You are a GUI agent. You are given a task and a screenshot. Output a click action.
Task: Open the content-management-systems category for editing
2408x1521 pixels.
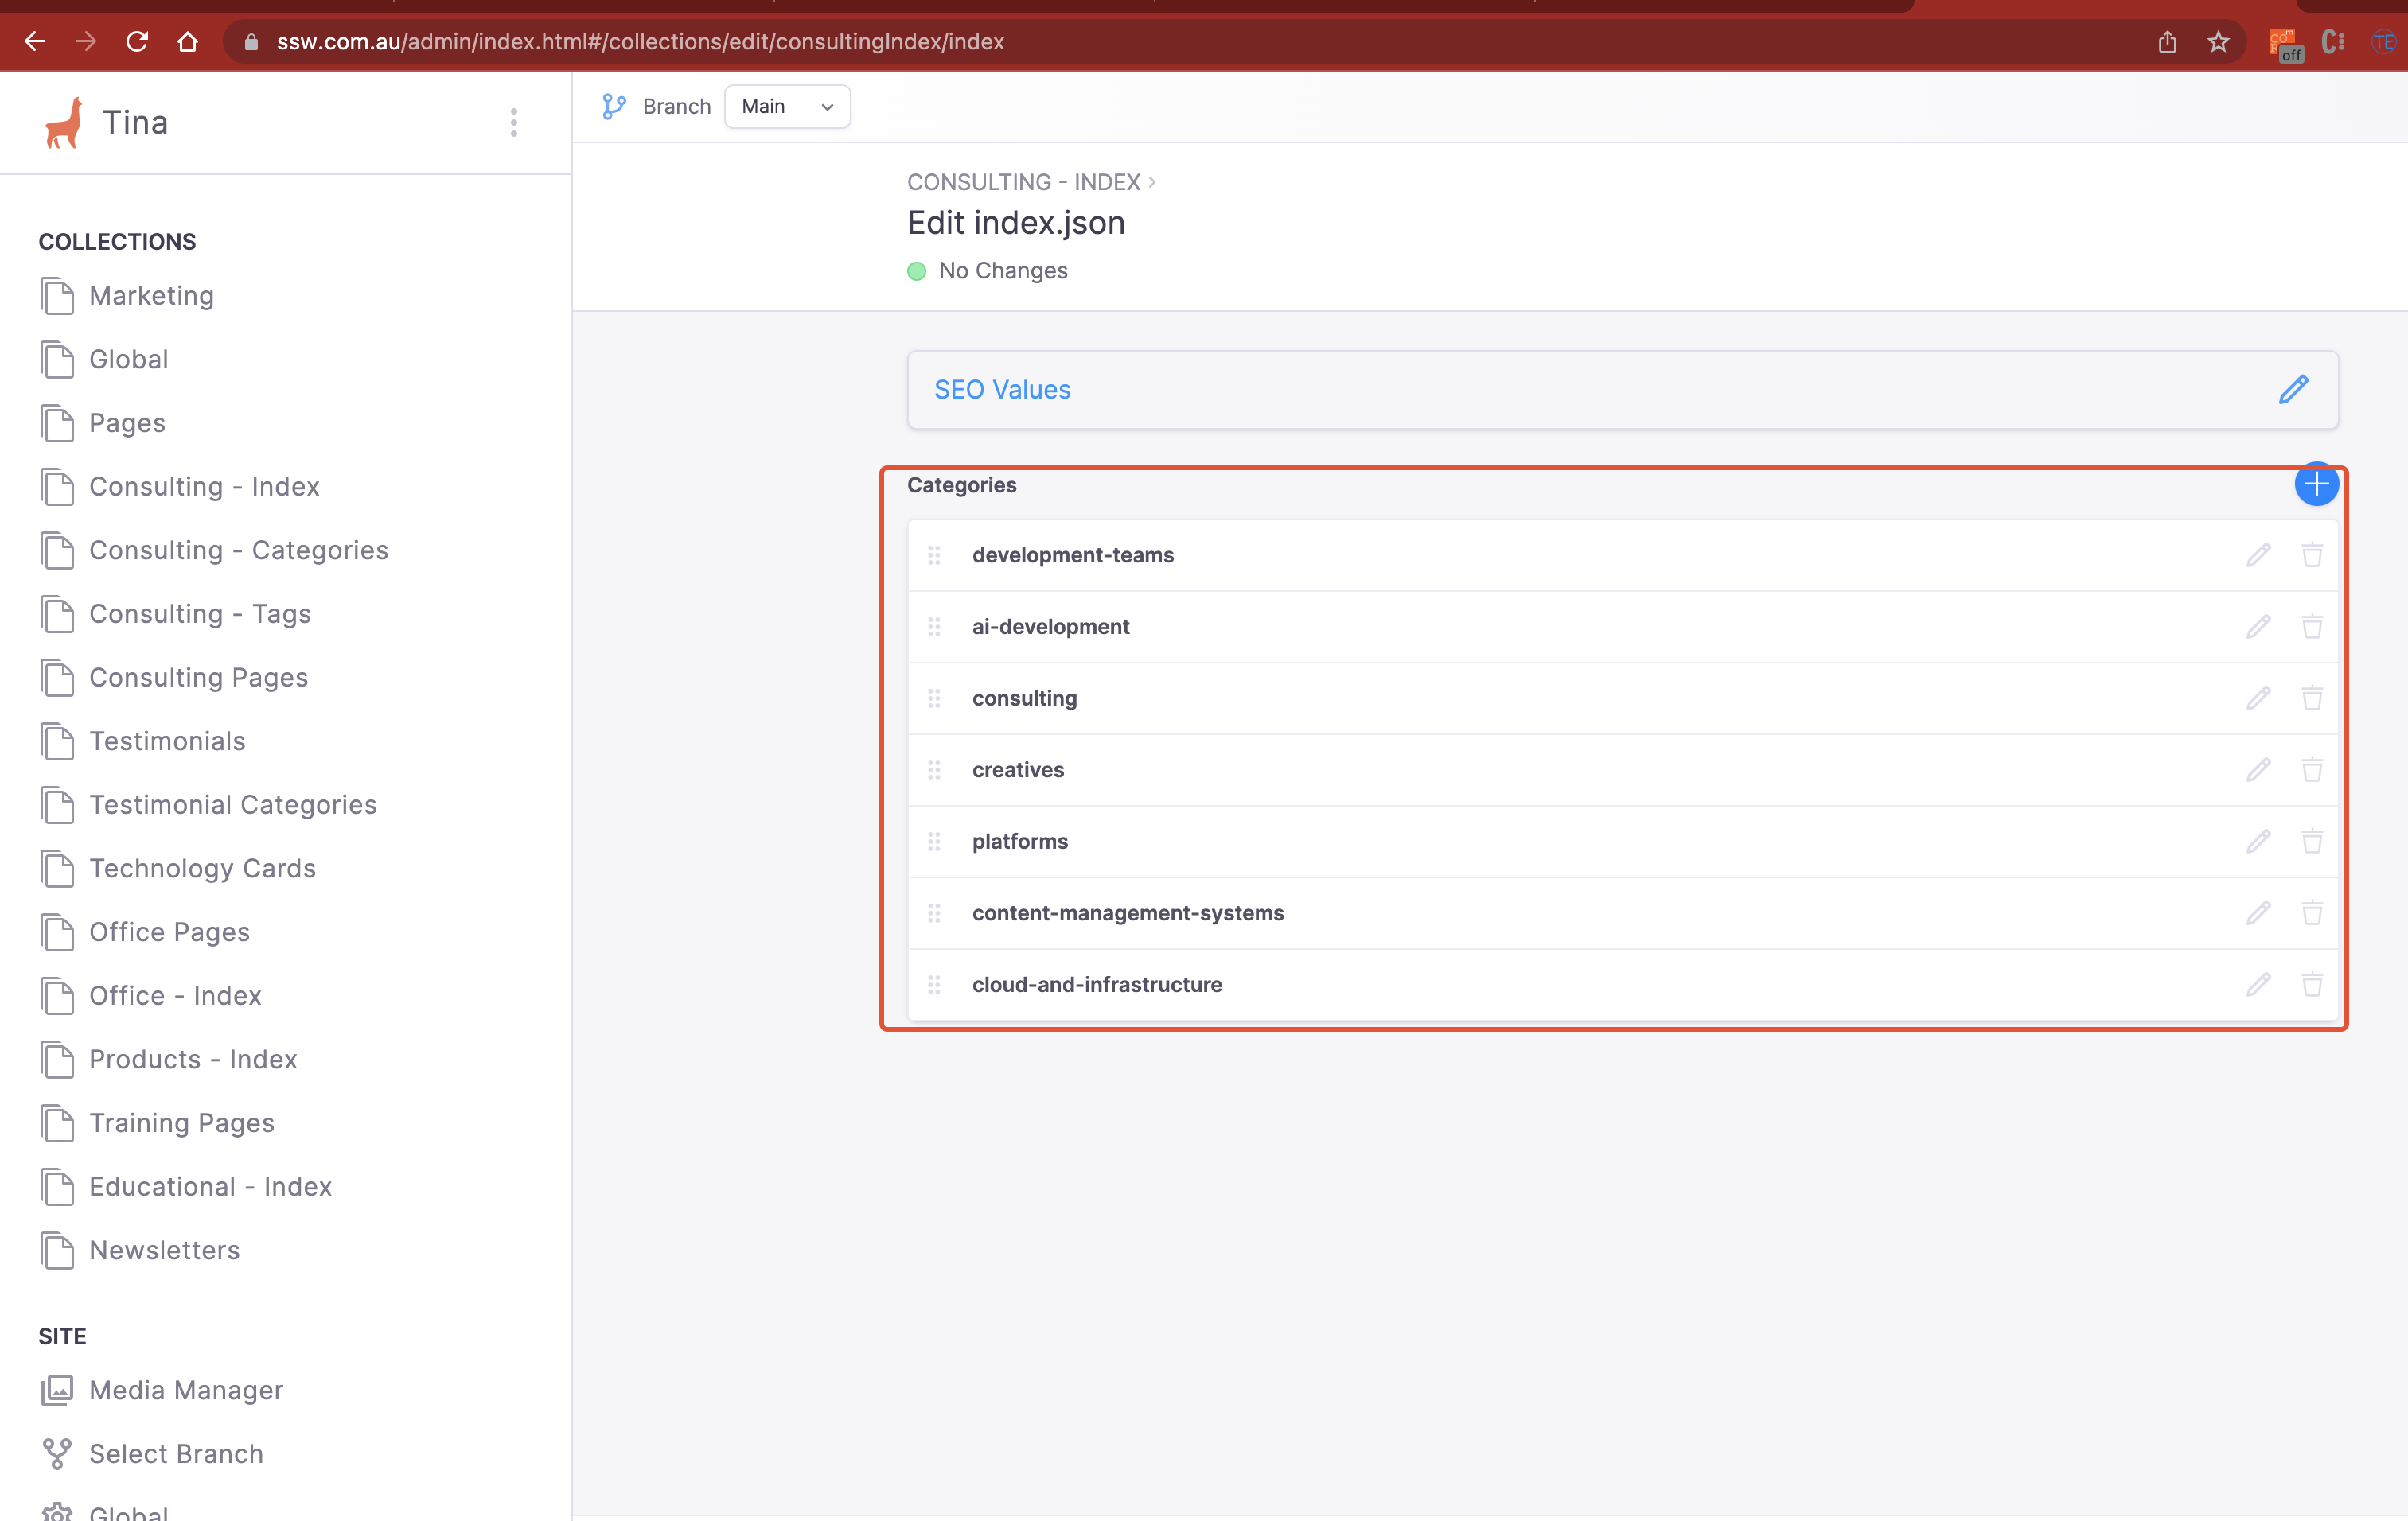click(2259, 912)
